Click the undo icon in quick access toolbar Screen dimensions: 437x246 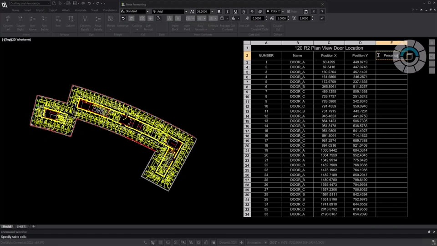(89, 3)
